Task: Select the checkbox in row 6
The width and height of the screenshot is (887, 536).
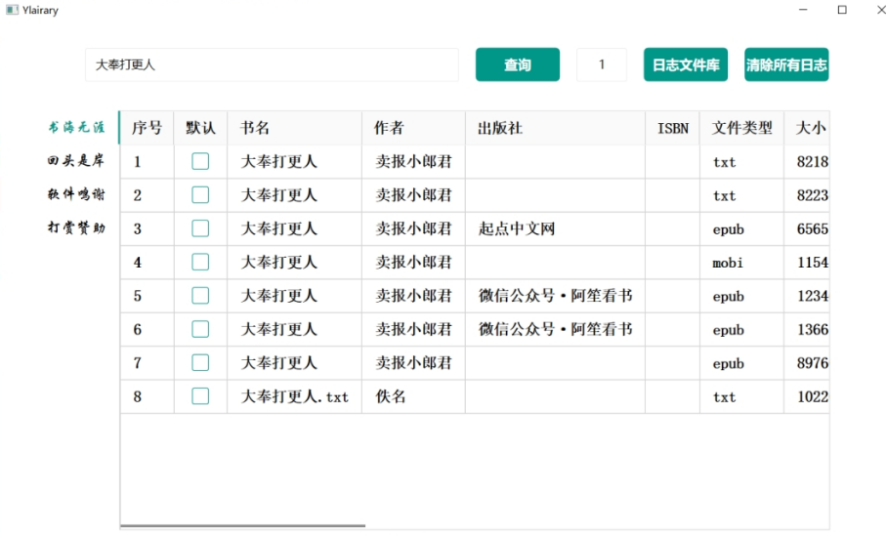Action: click(x=200, y=329)
